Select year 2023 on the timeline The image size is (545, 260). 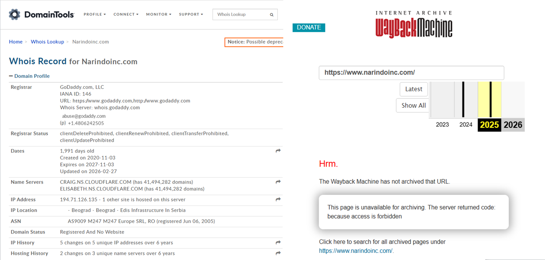pyautogui.click(x=443, y=125)
